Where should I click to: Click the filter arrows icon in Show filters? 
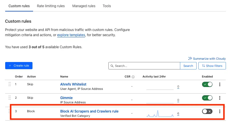click(204, 66)
